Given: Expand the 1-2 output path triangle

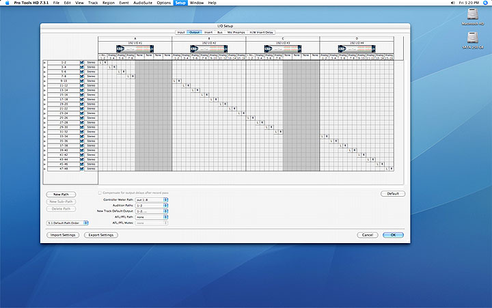Looking at the screenshot, I should pos(44,63).
